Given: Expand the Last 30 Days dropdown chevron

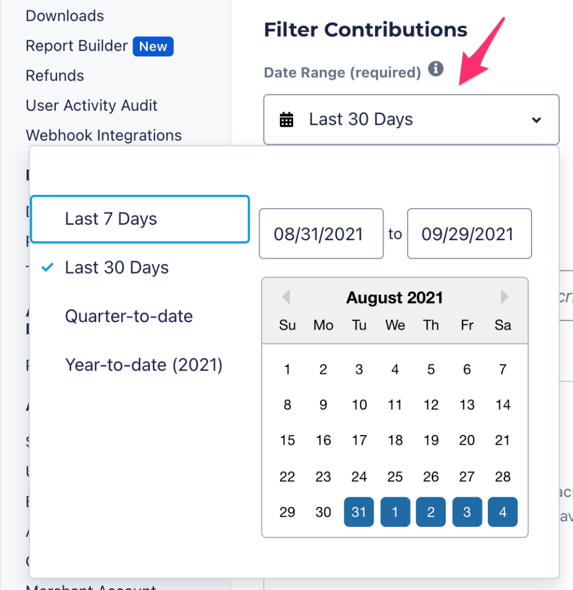Looking at the screenshot, I should click(536, 120).
